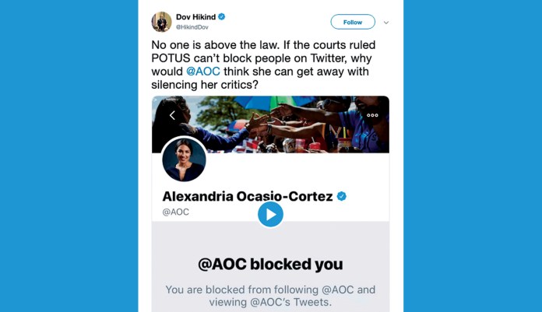Screen dimensions: 542x312
Task: Click the "@AOC blocked you" heading
Action: click(270, 263)
